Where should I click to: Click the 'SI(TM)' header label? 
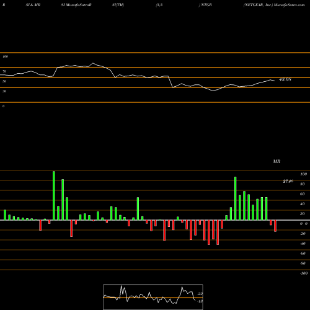118,5
